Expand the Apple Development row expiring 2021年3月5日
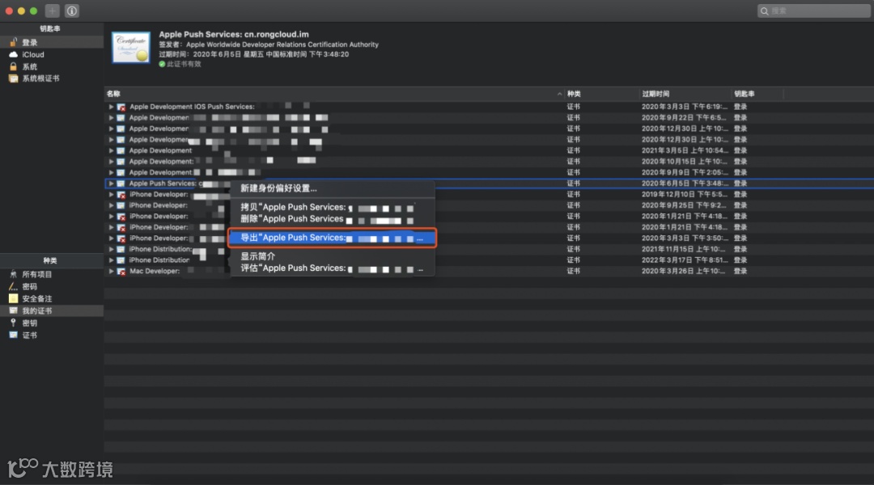The width and height of the screenshot is (874, 485). point(111,150)
